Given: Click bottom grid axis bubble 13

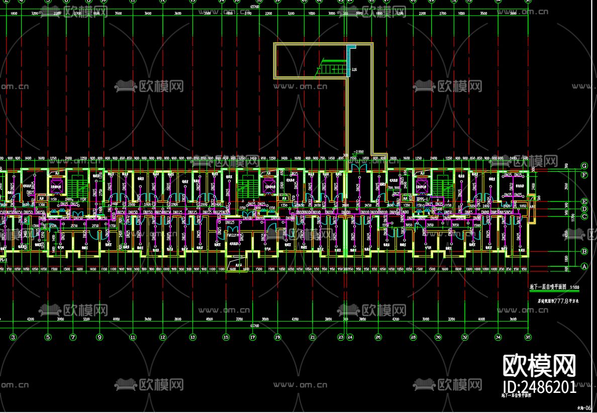Looking at the screenshot, I should click(192, 337).
